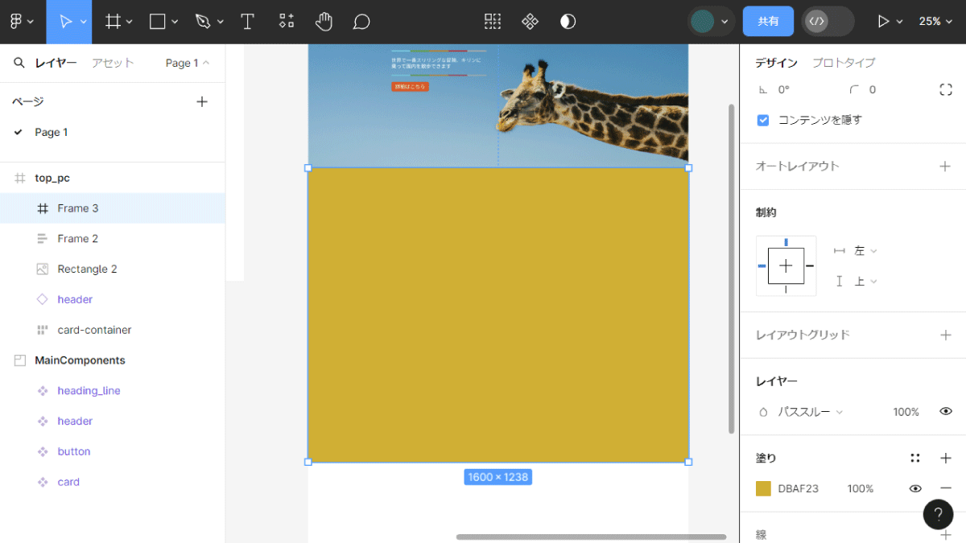Toggle layer visibility eye in layer section
The width and height of the screenshot is (966, 543).
946,412
